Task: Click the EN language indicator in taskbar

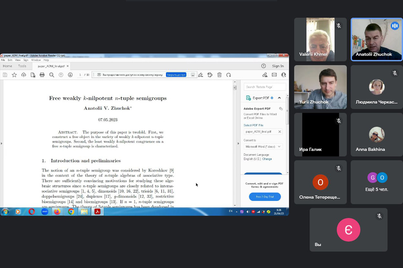Action: coord(231,211)
